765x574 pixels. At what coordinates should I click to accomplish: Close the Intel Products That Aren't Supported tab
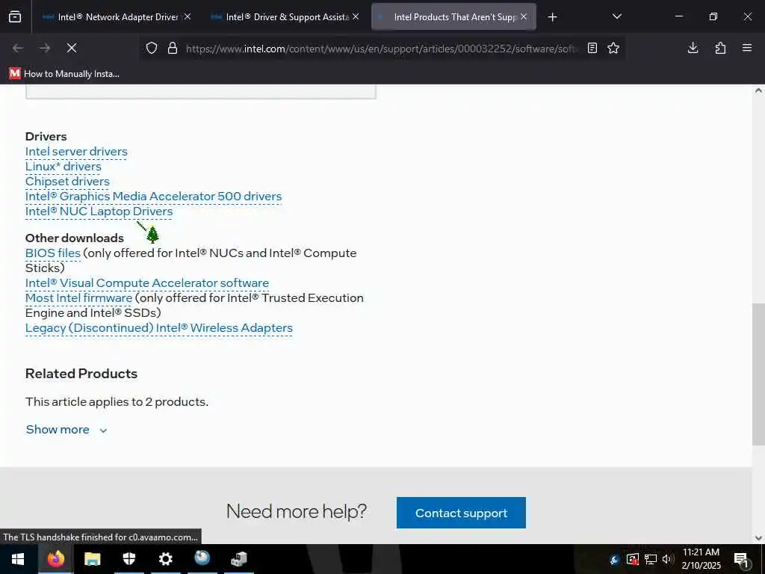click(524, 16)
